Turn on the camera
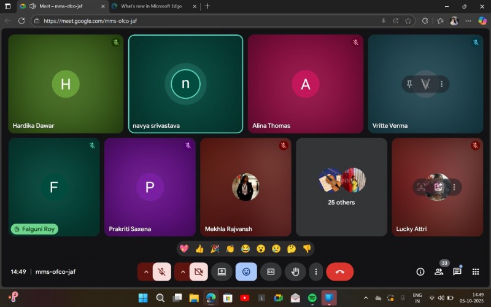This screenshot has height=307, width=491. pyautogui.click(x=198, y=271)
